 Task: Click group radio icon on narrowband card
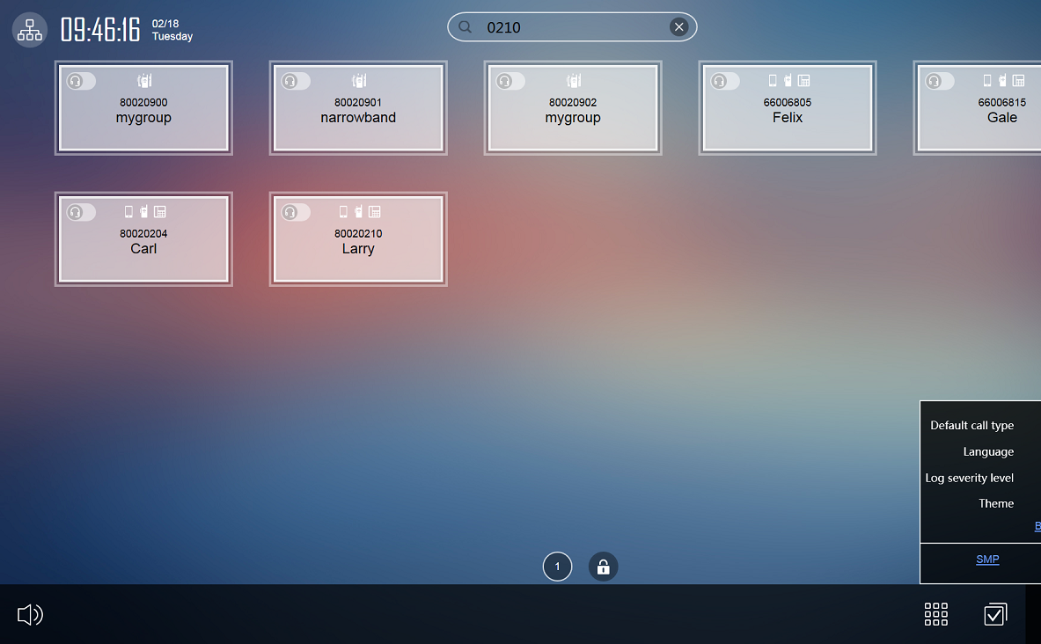point(359,81)
